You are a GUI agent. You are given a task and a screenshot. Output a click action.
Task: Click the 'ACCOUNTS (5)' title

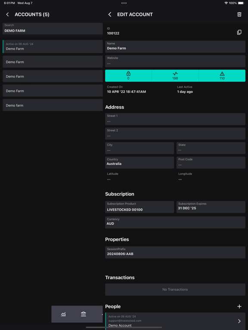pos(32,14)
